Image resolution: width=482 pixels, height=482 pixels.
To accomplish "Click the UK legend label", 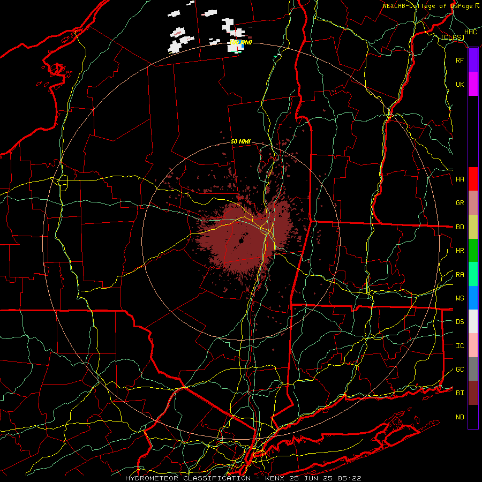I will click(460, 84).
